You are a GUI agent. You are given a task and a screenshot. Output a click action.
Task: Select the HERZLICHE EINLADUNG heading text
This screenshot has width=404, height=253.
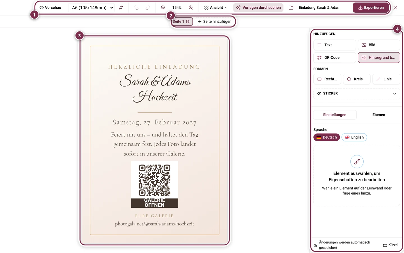pyautogui.click(x=154, y=67)
